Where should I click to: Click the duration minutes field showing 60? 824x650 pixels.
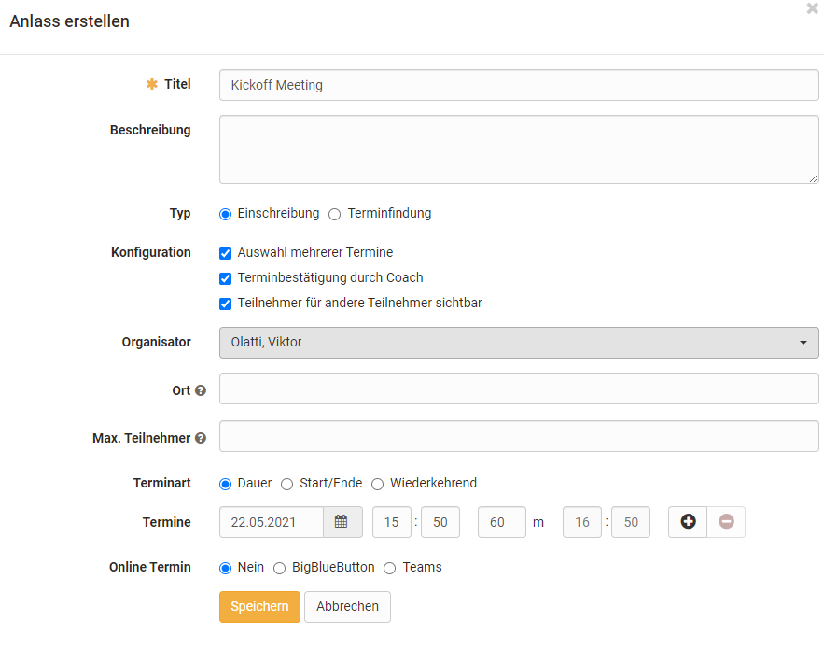point(502,522)
